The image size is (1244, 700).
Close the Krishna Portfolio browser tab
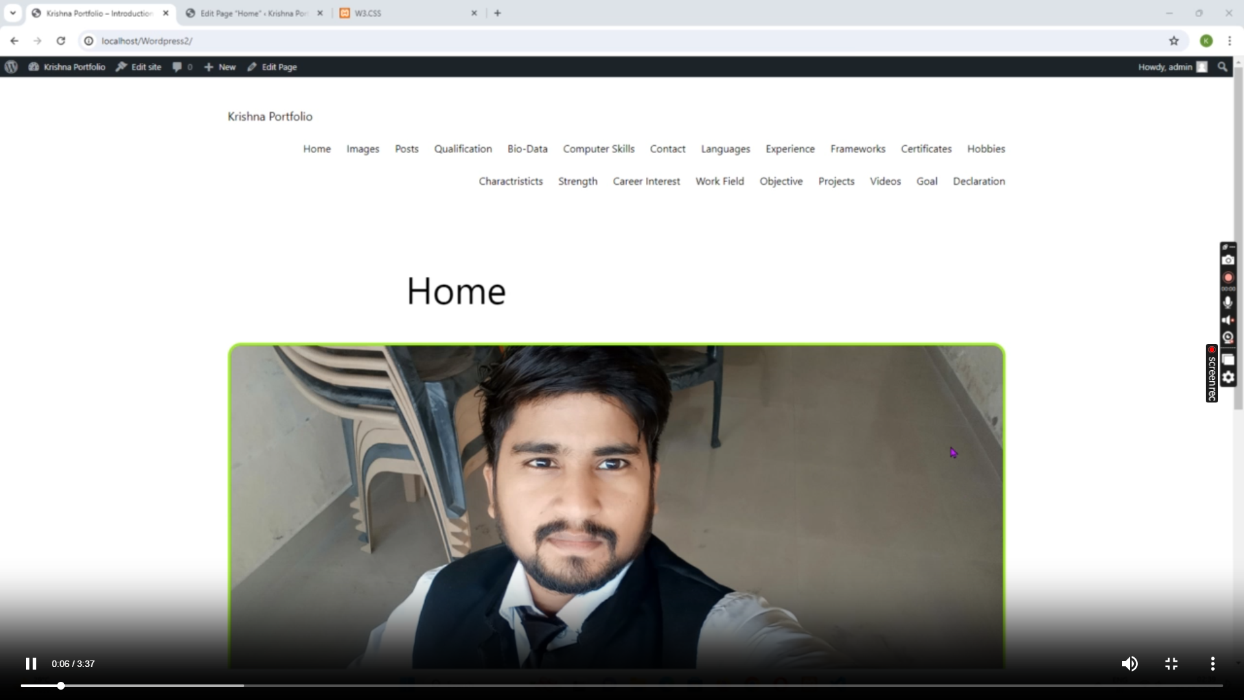click(165, 13)
